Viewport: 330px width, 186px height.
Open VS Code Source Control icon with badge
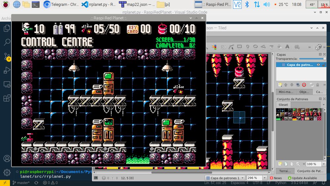point(7,57)
